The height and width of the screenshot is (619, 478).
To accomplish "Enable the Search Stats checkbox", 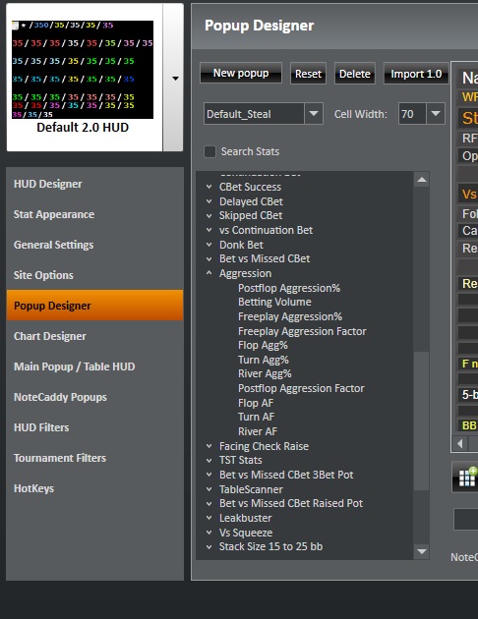I will (x=209, y=151).
